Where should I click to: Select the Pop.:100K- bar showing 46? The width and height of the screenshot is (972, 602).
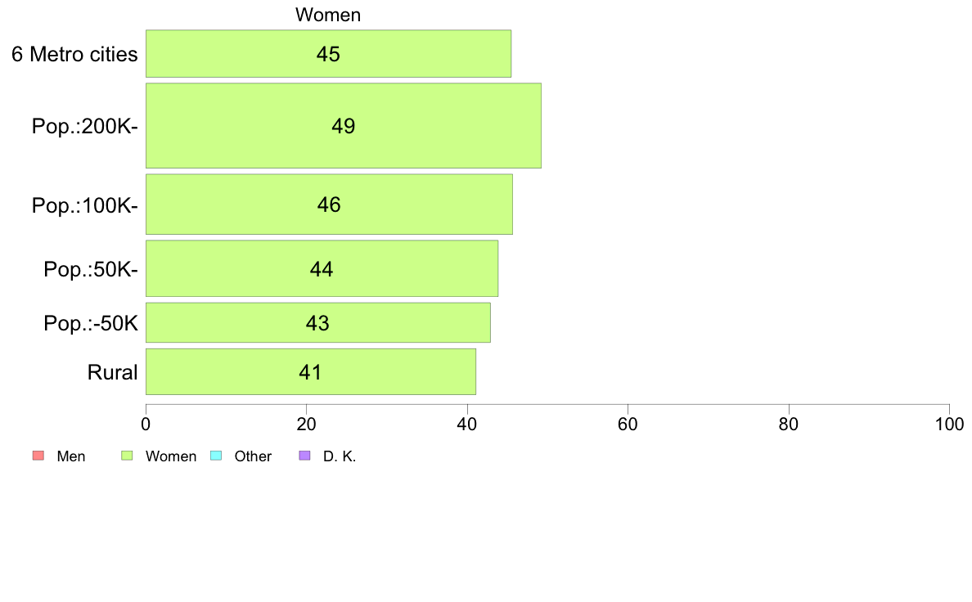tap(329, 204)
